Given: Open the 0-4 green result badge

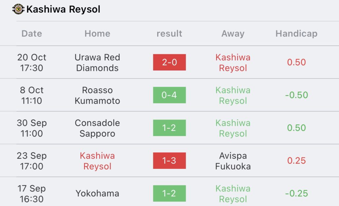Looking at the screenshot, I should (169, 95).
